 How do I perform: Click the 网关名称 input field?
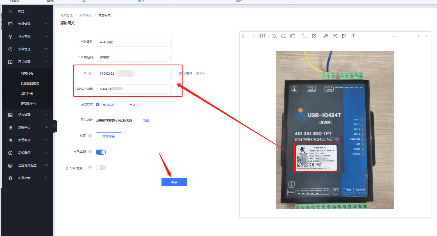coord(134,42)
